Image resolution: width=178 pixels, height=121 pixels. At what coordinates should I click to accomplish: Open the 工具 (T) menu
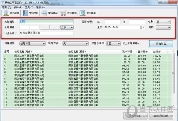point(29,7)
